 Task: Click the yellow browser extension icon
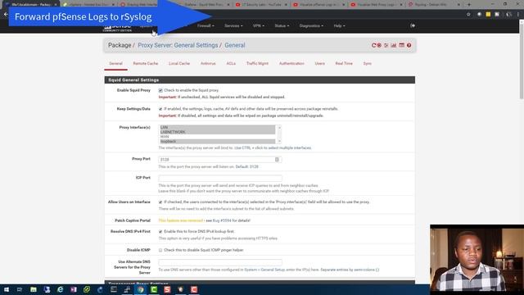488,15
